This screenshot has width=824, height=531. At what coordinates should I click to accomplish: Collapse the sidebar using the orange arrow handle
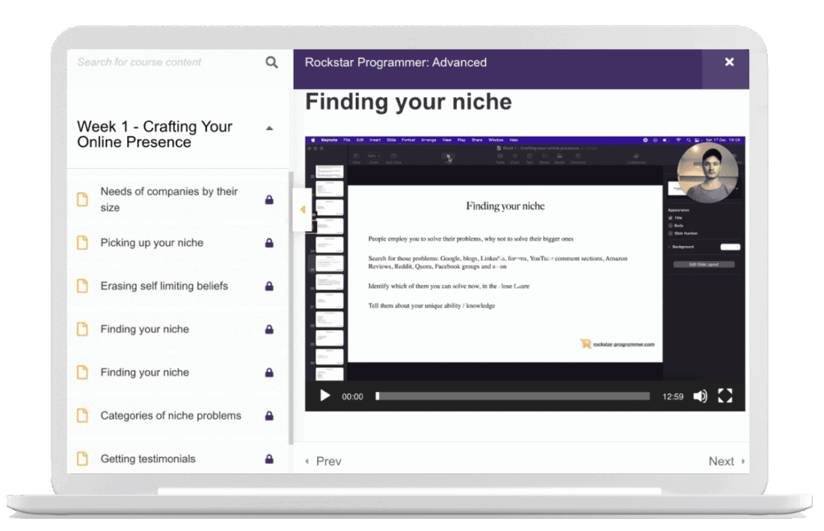[303, 210]
